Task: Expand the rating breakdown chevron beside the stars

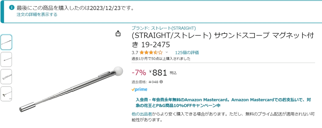Action: 167,52
